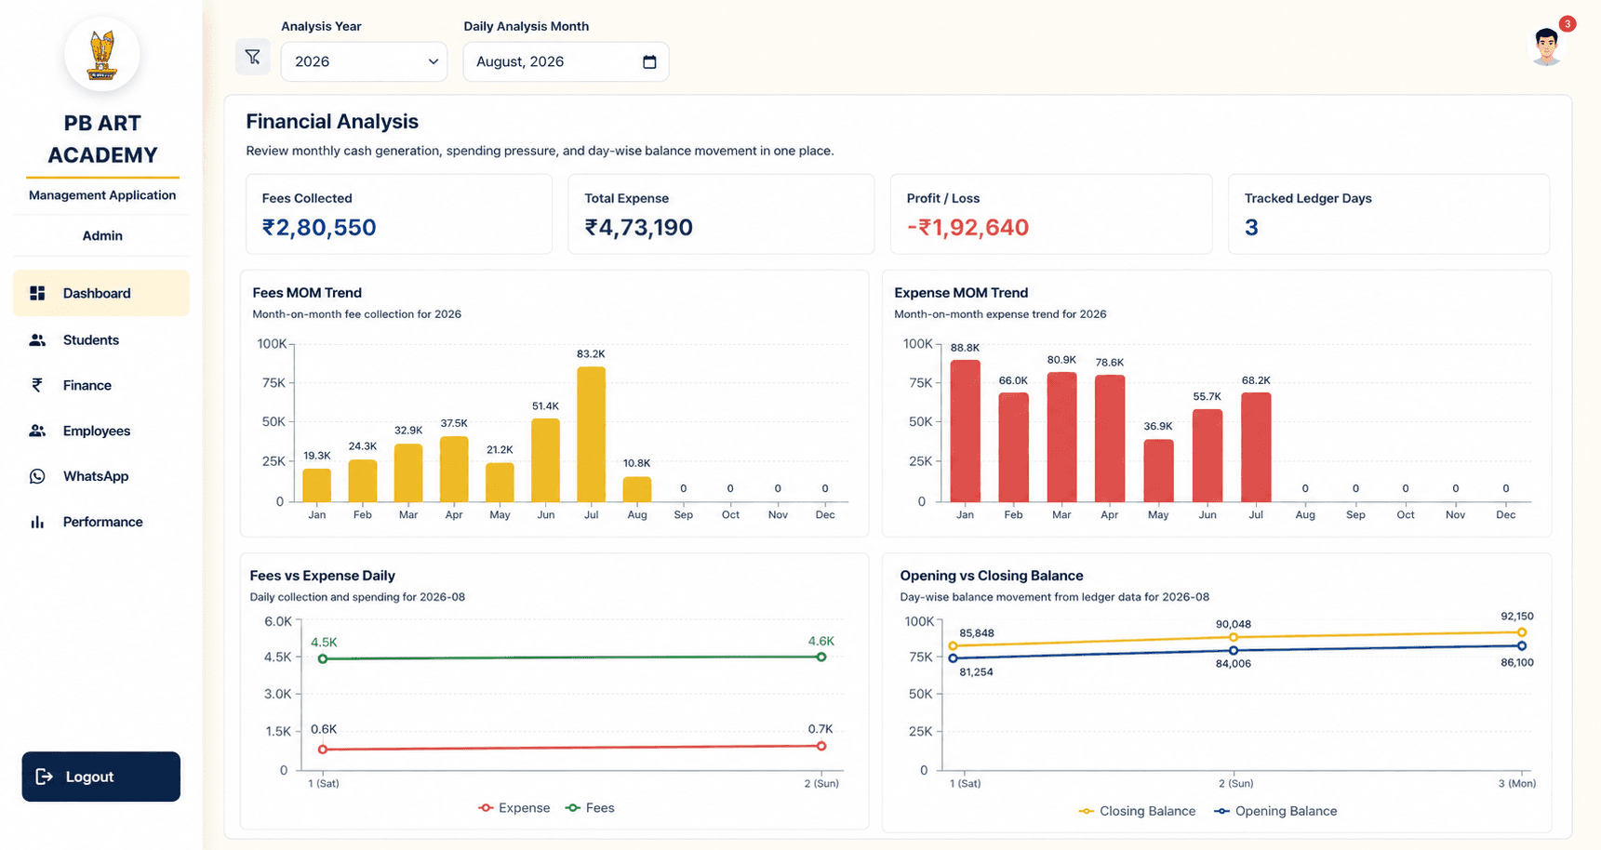This screenshot has width=1601, height=850.
Task: Open the Dashboard menu item
Action: pyautogui.click(x=101, y=294)
